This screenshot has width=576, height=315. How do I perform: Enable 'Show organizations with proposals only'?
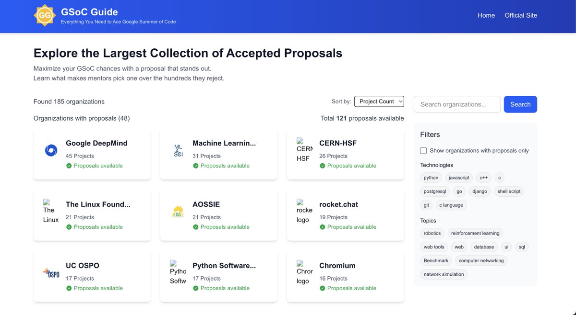coord(423,150)
